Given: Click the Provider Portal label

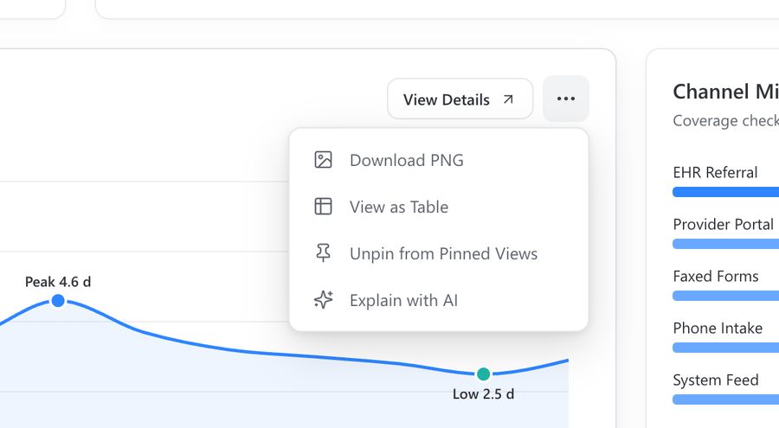Looking at the screenshot, I should (x=724, y=225).
